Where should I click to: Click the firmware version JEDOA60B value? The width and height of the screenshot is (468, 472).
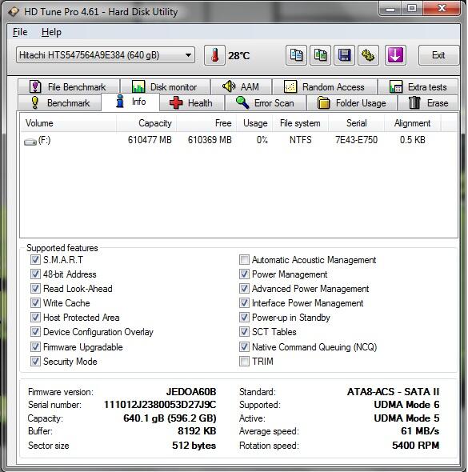click(x=191, y=392)
